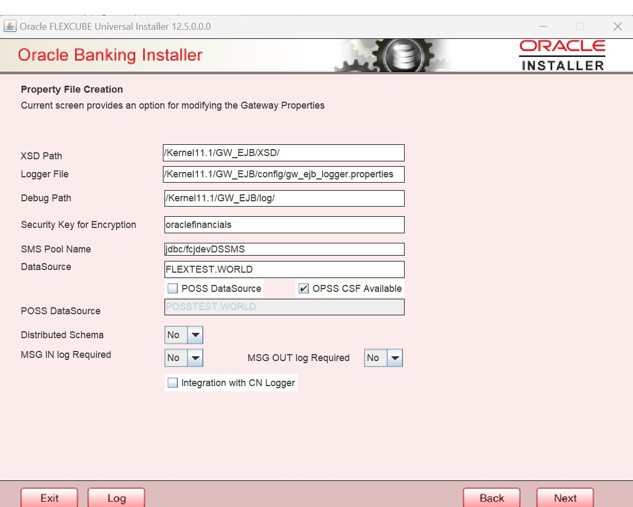The height and width of the screenshot is (507, 633).
Task: Click the Oracle Banking Installer title text
Action: (x=110, y=55)
